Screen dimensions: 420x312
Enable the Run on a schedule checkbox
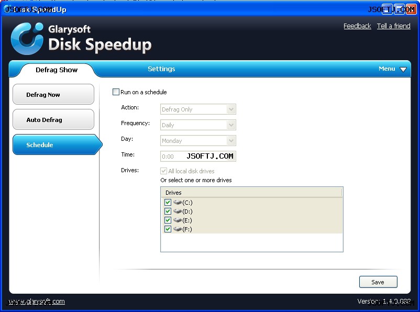(116, 92)
